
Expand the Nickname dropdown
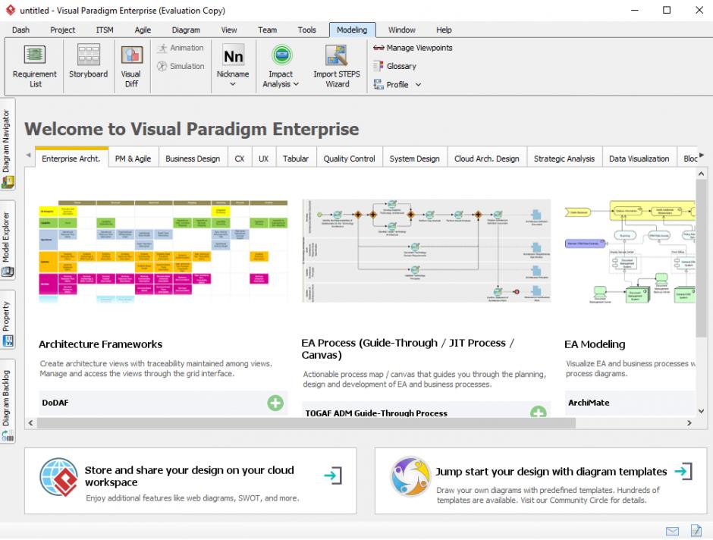[233, 84]
